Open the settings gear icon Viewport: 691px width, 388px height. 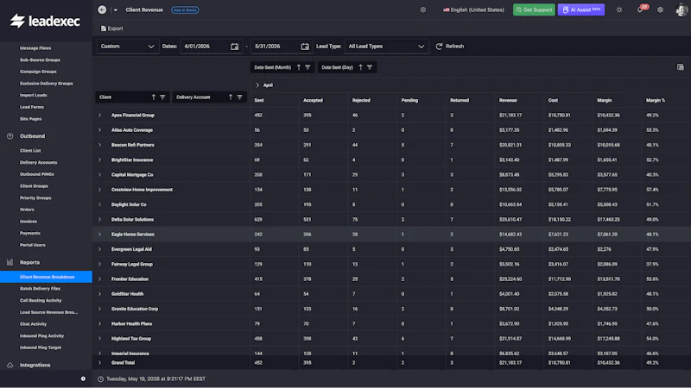click(660, 9)
